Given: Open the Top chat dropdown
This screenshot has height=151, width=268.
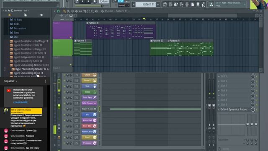Looking at the screenshot, I should coord(10,81).
